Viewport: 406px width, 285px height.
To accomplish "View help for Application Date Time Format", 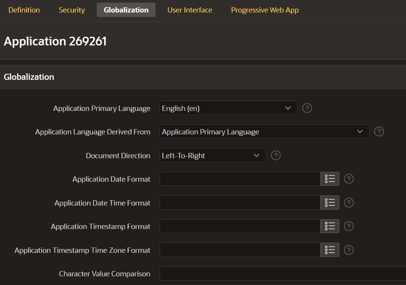I will tap(349, 203).
